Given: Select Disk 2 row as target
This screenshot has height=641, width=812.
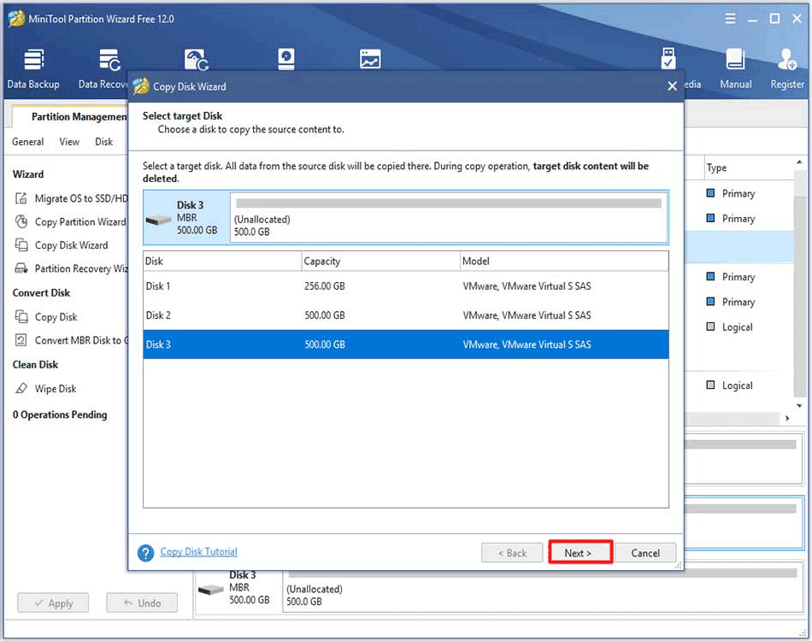Looking at the screenshot, I should [406, 315].
